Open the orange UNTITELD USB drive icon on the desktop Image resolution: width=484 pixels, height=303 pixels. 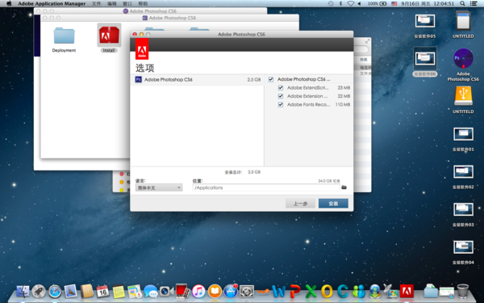click(x=463, y=96)
